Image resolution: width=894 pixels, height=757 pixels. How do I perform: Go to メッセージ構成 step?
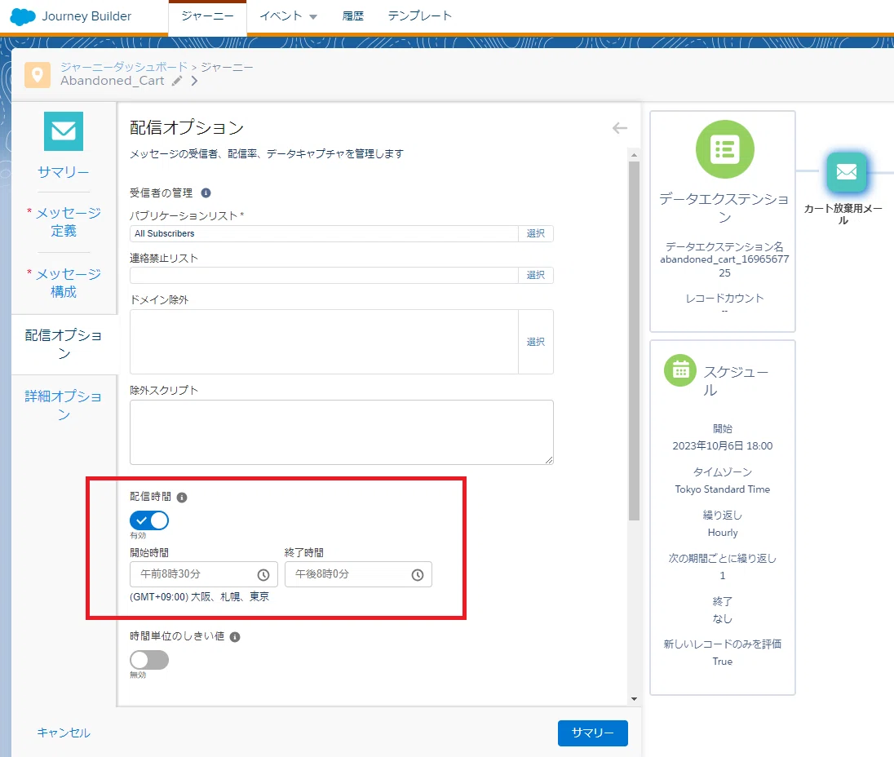click(x=64, y=283)
